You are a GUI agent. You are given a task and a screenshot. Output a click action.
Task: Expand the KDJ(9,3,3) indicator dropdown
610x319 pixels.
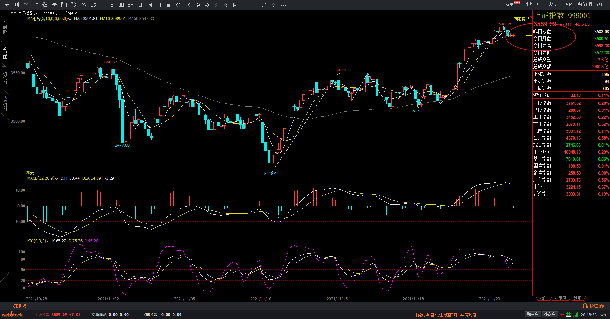coord(48,241)
